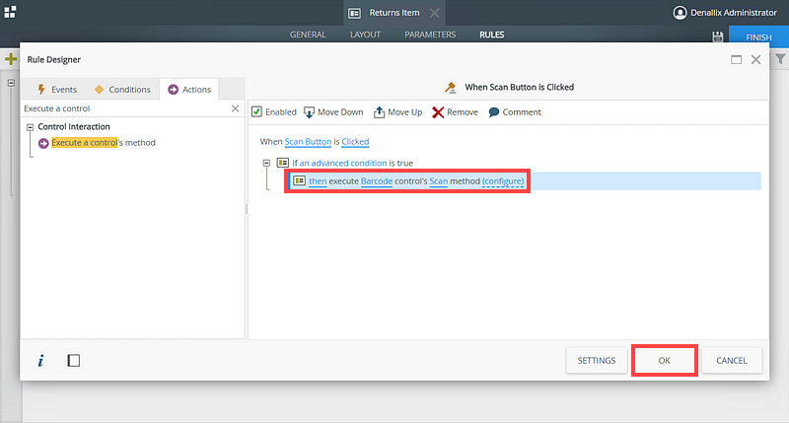Switch to the LAYOUT tab
This screenshot has height=423, width=789.
(365, 35)
